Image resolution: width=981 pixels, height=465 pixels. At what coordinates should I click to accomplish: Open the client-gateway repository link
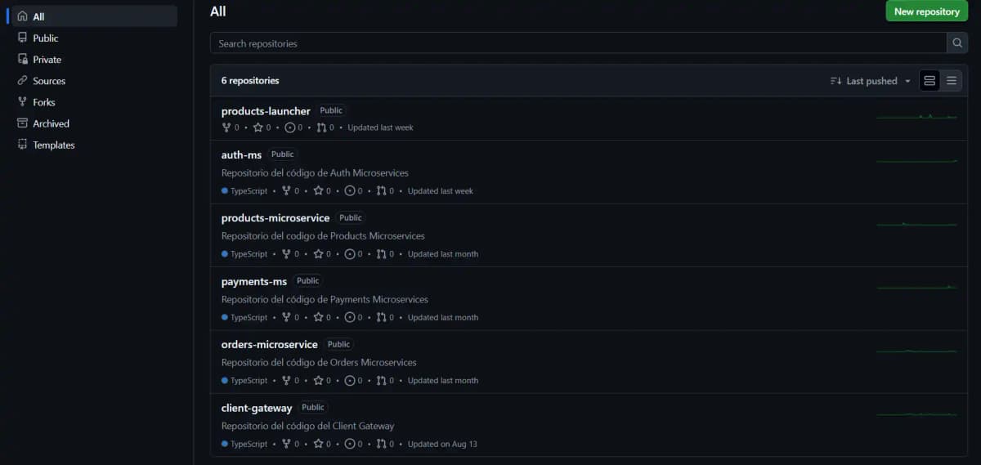[x=257, y=408]
